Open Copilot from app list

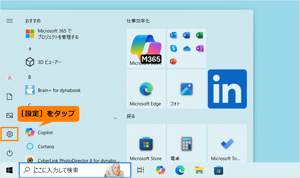(39, 133)
